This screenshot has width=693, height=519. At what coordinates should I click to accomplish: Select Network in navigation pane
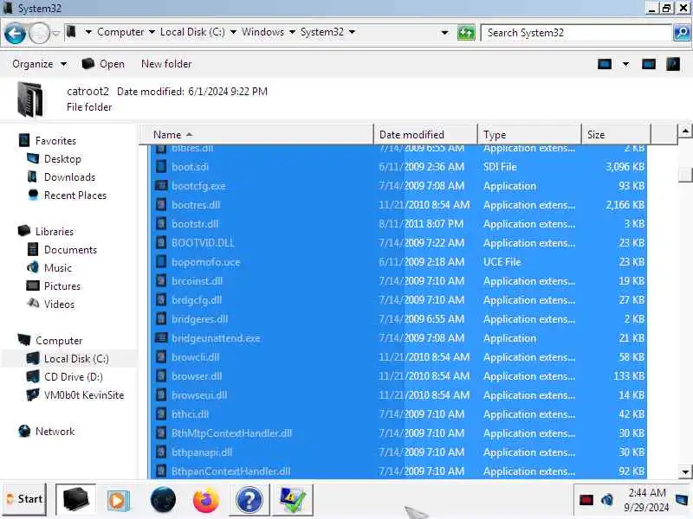55,431
